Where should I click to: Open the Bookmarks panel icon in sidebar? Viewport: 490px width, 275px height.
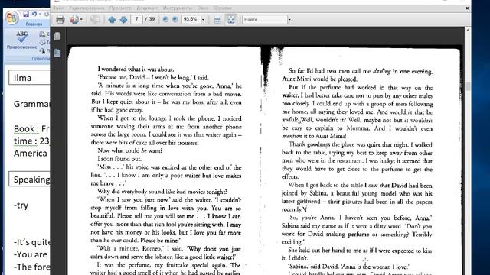coord(57,53)
